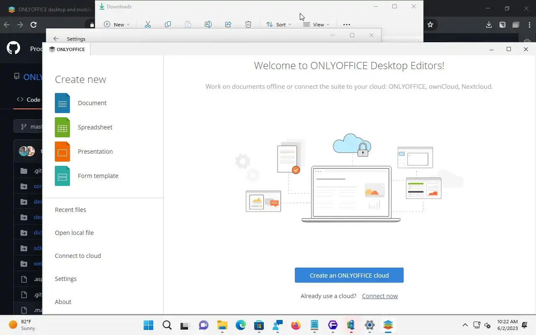This screenshot has height=335, width=536.
Task: Create a new Document in ONLYOFFICE
Action: (81, 103)
